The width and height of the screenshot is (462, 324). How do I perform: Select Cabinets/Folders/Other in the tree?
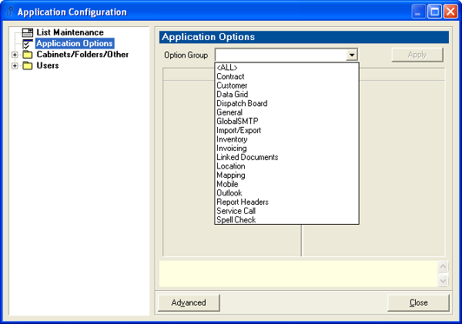tap(82, 55)
